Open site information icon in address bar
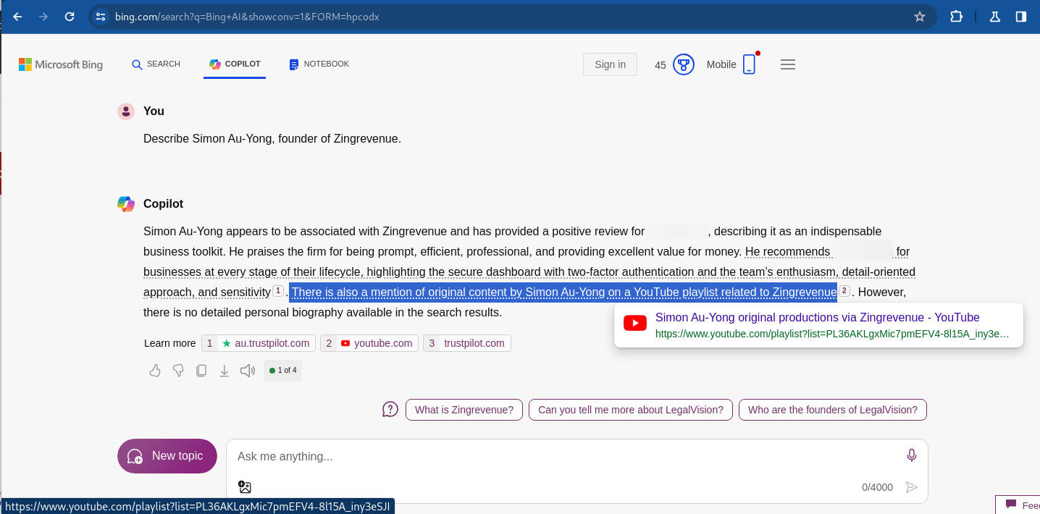The image size is (1040, 514). 101,16
